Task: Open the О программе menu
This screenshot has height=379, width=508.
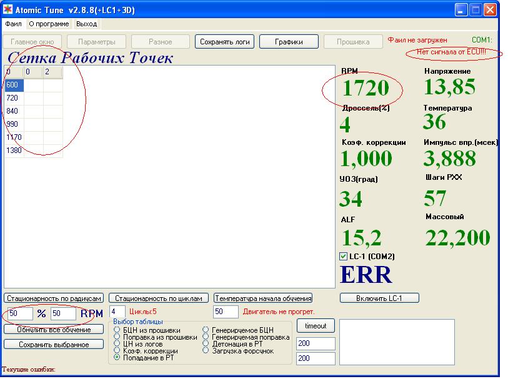Action: click(49, 24)
